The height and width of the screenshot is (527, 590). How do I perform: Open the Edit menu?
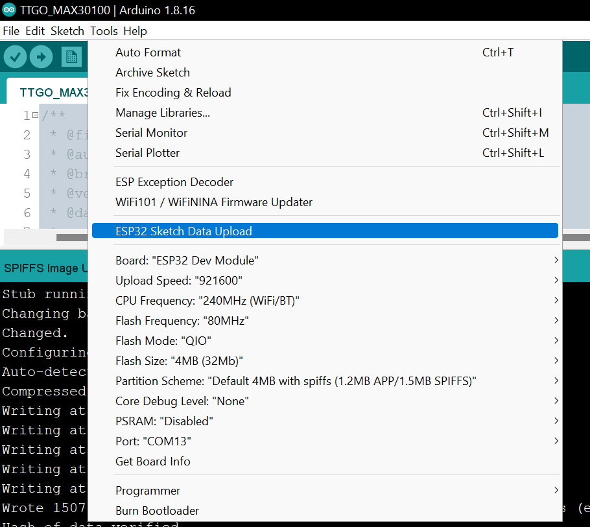(35, 31)
